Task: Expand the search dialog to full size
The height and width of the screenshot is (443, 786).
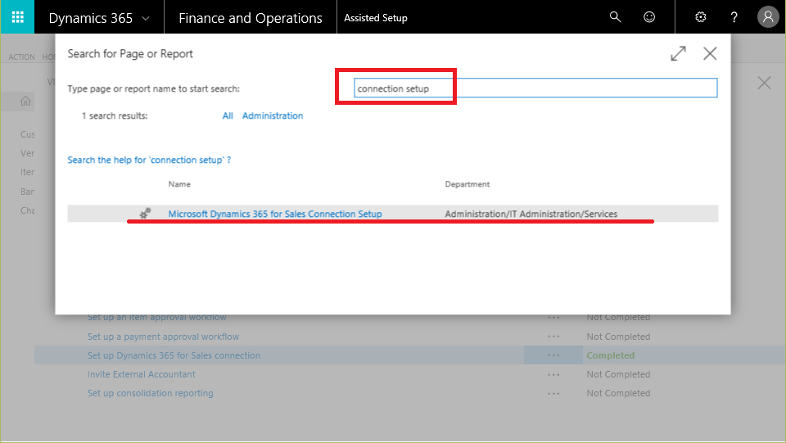Action: coord(678,53)
